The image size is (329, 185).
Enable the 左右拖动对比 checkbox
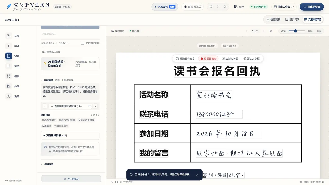click(x=82, y=43)
